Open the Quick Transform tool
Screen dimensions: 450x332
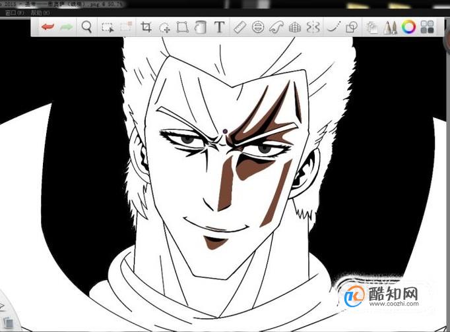(164, 28)
